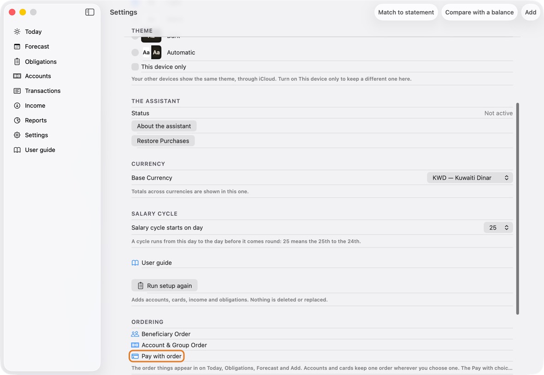Screen dimensions: 544x375
Task: Click the ORDERING section heading
Action: 148,322
